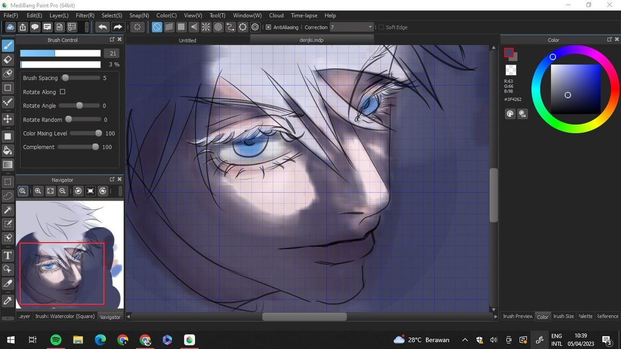Select the Select Eraser tool
The height and width of the screenshot is (349, 621).
[8, 238]
